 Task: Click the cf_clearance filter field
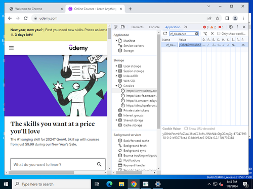(182, 34)
